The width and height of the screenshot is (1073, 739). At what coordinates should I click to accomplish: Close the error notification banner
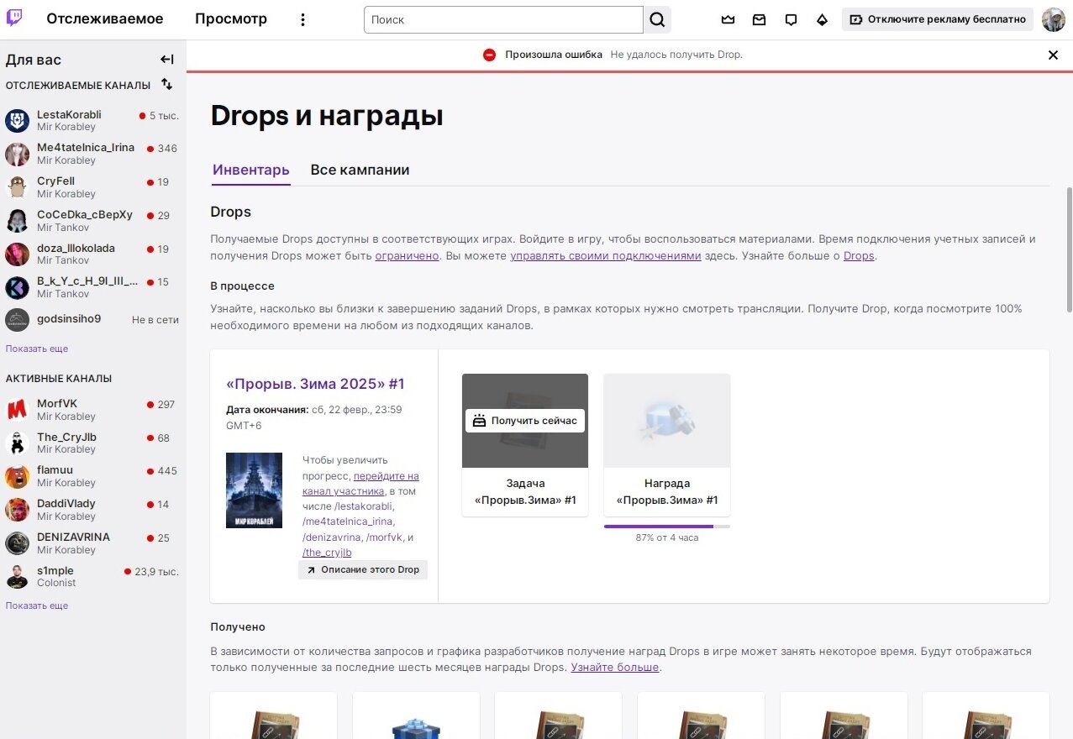(x=1053, y=55)
